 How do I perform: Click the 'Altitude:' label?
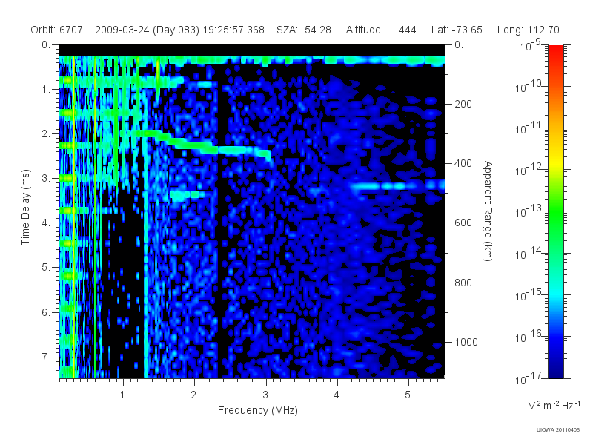365,30
